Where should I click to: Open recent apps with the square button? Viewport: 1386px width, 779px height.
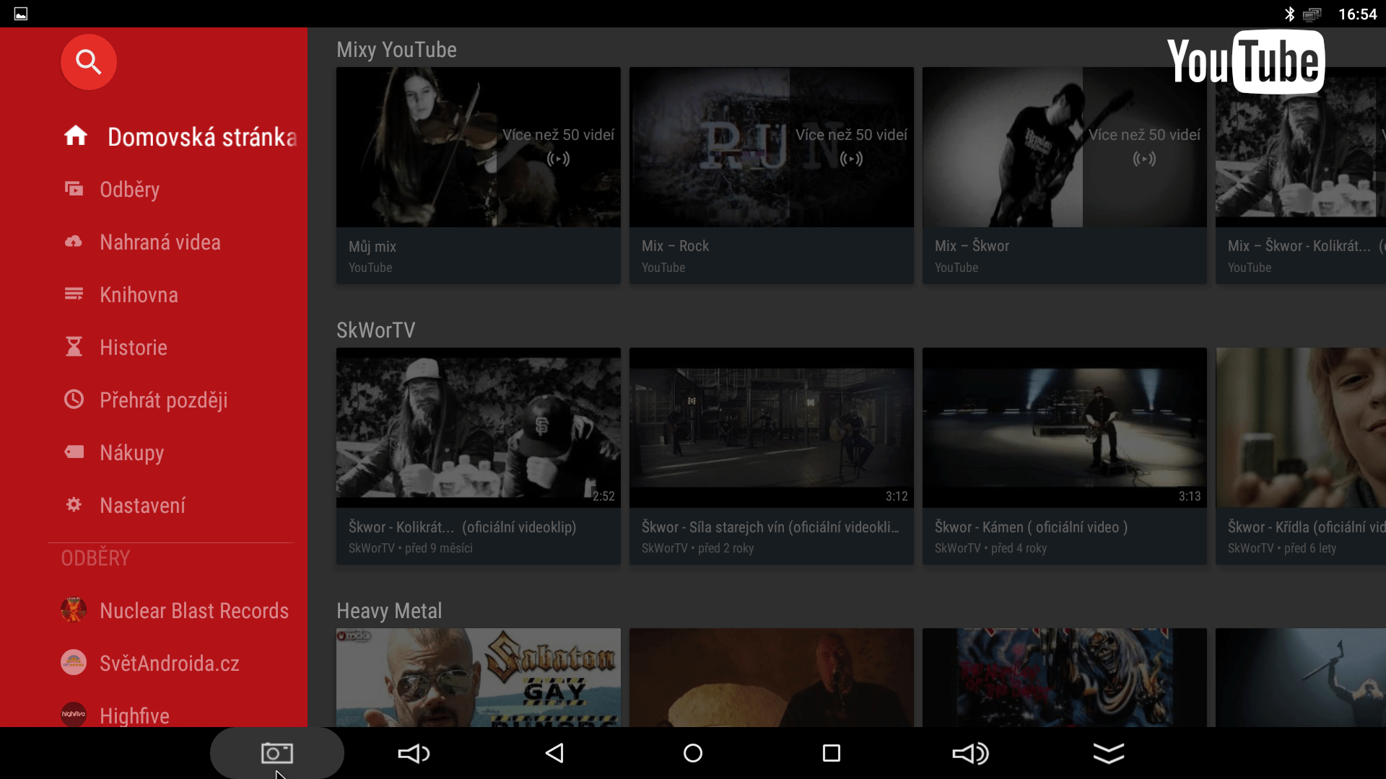(832, 754)
